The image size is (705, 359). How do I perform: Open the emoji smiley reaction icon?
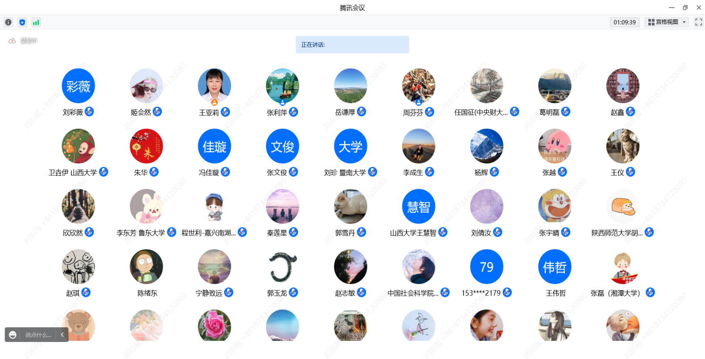point(13,335)
